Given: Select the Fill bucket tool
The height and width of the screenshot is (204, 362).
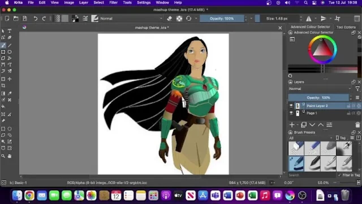Looking at the screenshot, I should pos(3,107).
